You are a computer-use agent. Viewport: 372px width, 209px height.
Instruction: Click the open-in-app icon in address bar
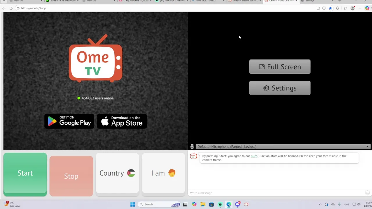pos(318,8)
